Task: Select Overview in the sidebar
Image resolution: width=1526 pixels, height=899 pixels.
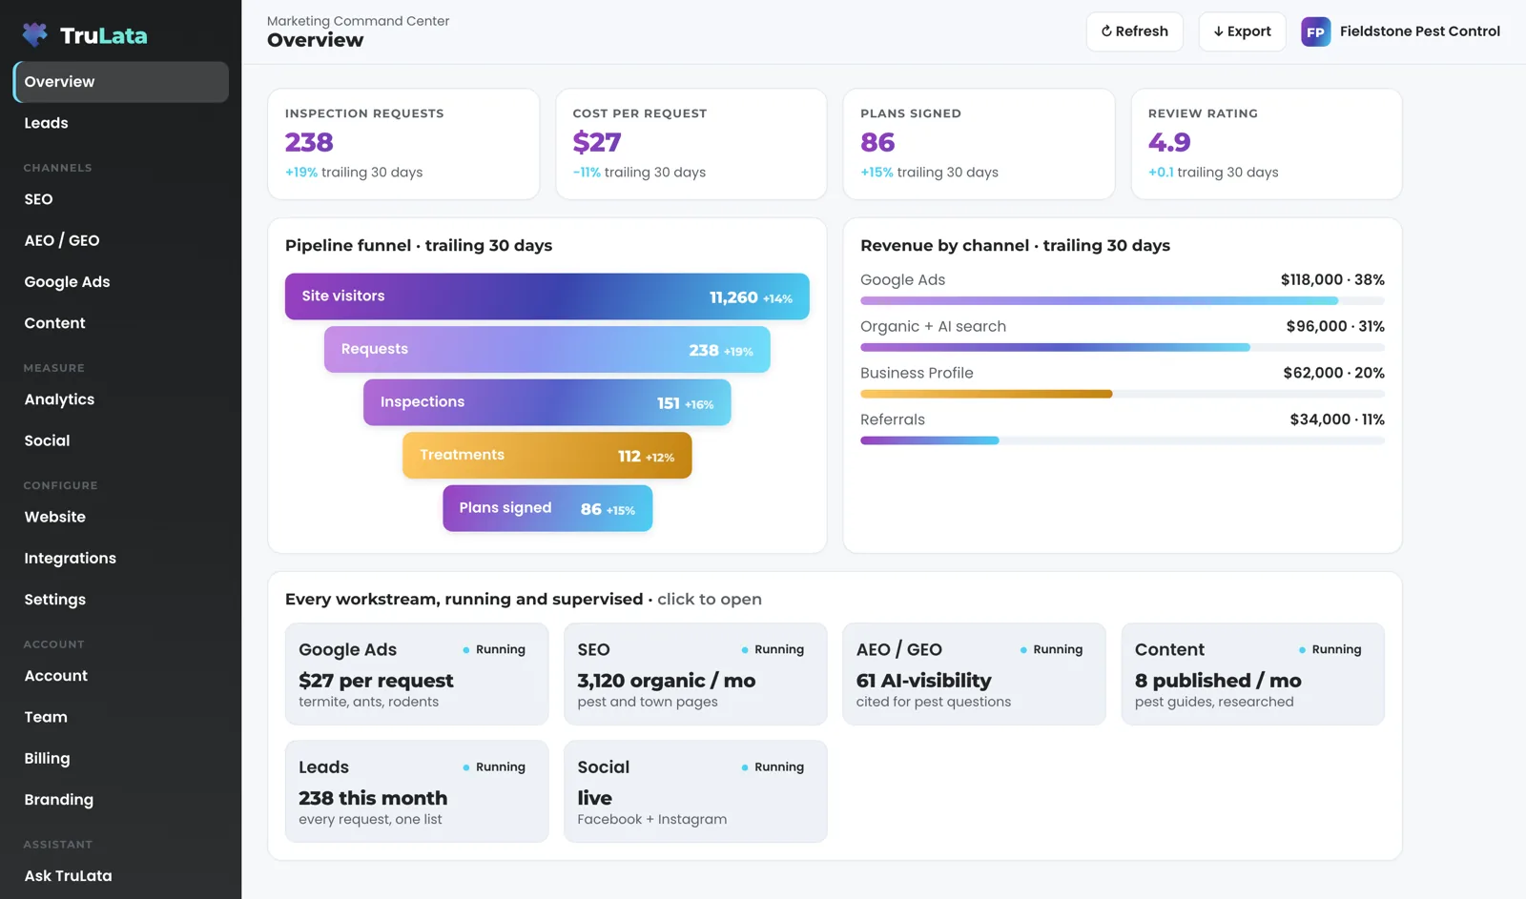Action: [x=121, y=82]
